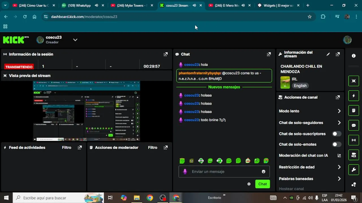Viewport: 362px width, 203px height.
Task: Click the IRL category thumbnail
Action: pyautogui.click(x=285, y=82)
